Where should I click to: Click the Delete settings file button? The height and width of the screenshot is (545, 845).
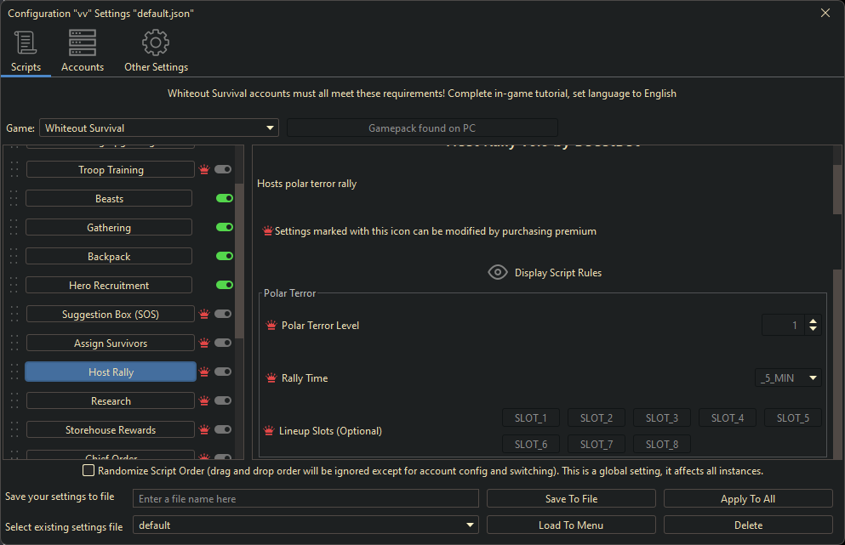pos(748,525)
